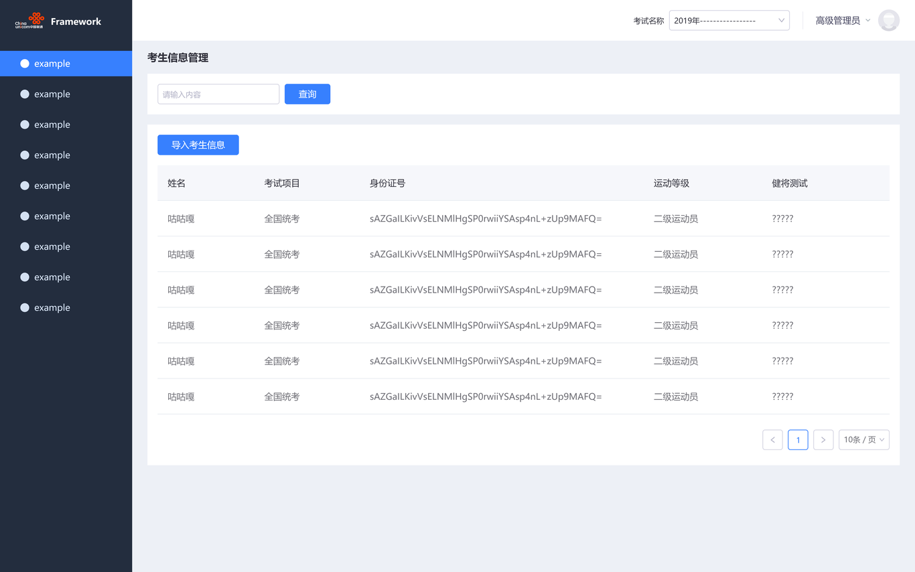
Task: Click 全国统考 in the second table row
Action: coord(282,255)
